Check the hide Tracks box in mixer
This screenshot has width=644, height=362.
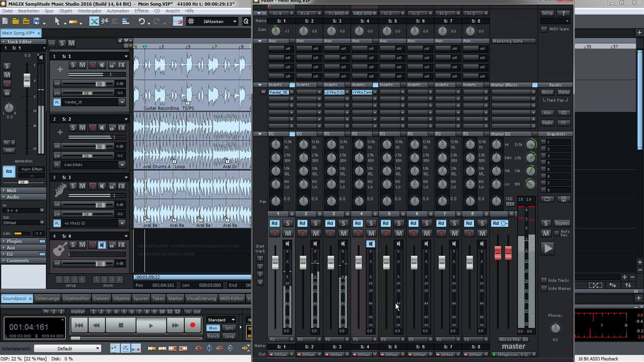point(544,281)
